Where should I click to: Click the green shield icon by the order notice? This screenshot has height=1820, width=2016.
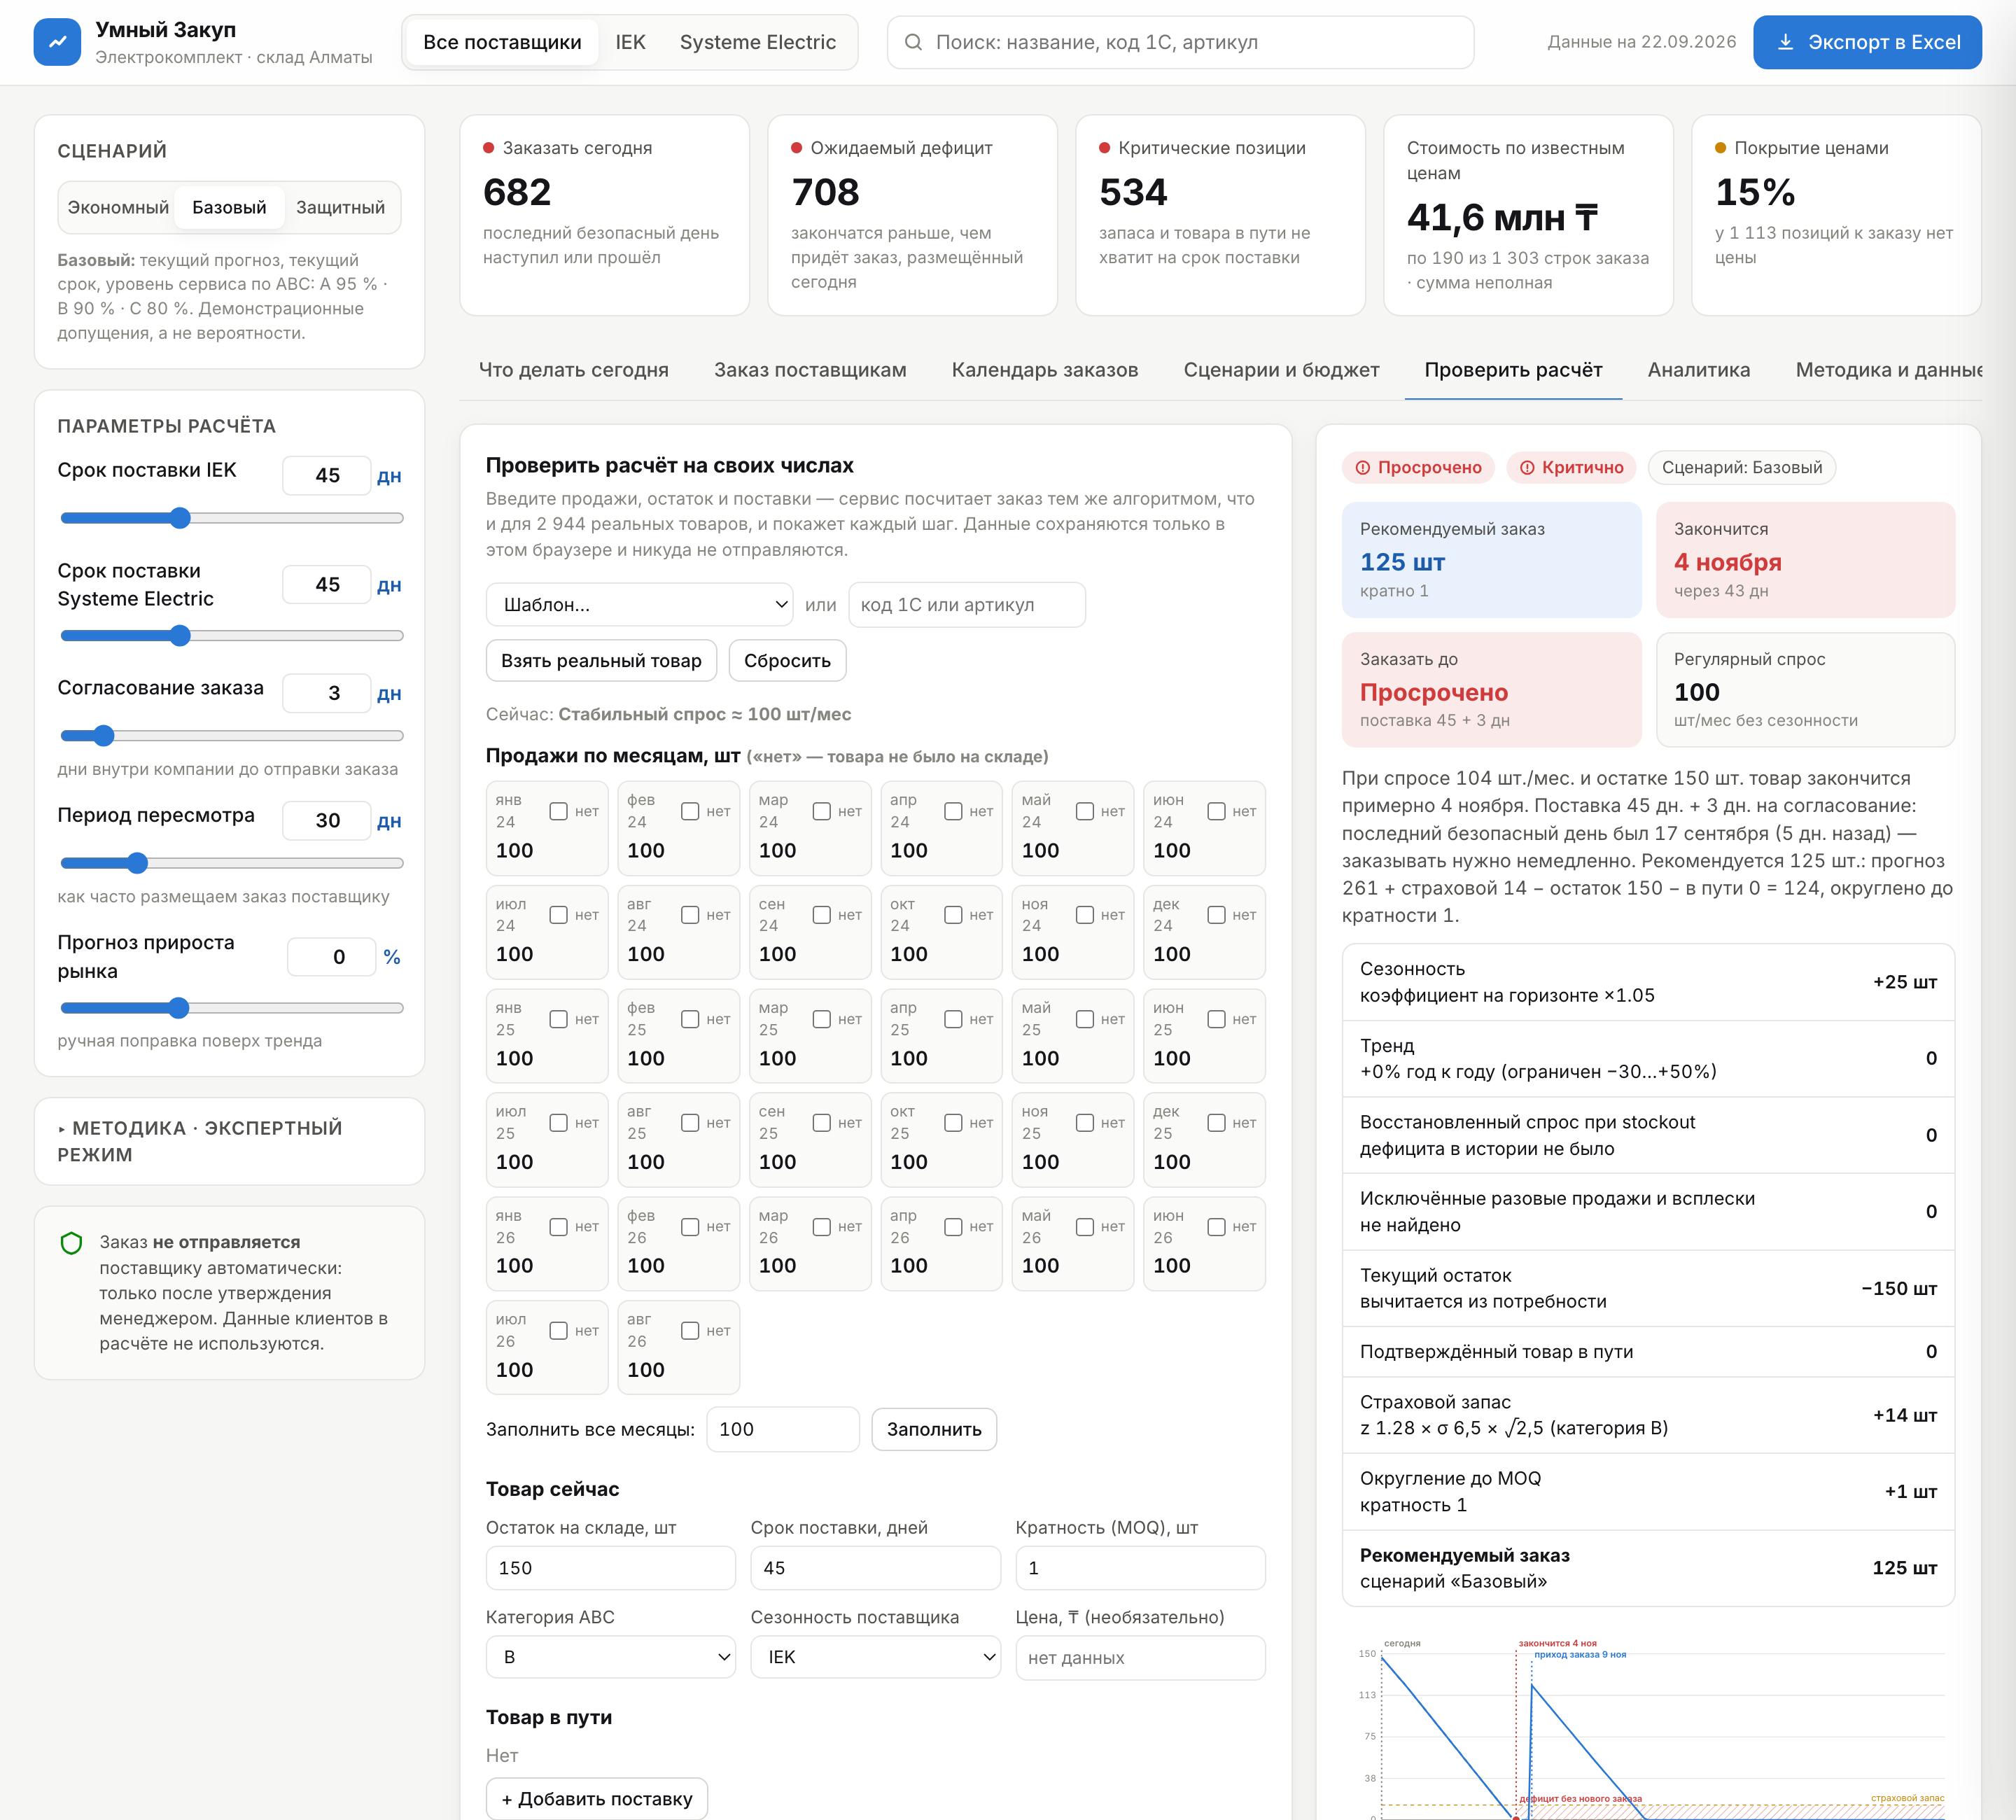(x=71, y=1243)
